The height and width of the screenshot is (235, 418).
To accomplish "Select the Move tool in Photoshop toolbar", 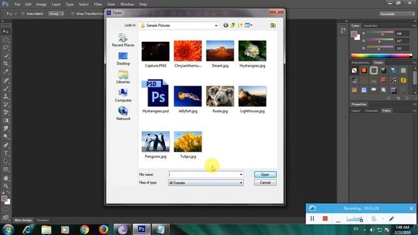I will point(6,31).
